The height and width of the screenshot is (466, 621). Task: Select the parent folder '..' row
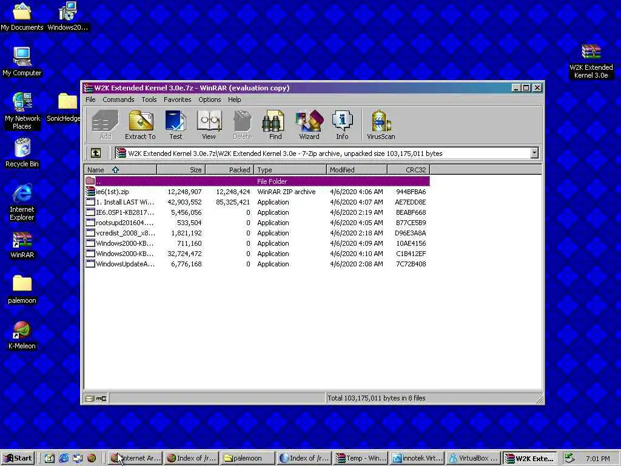(257, 181)
